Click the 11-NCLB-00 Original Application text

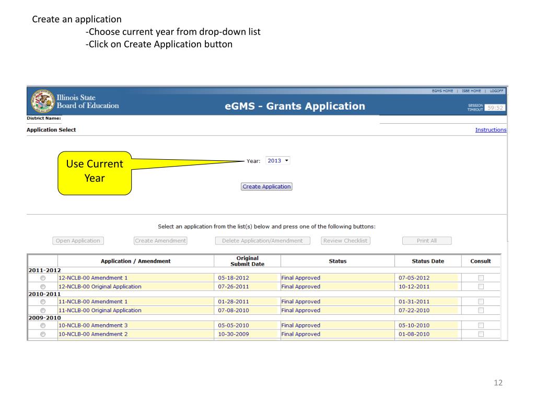100,311
